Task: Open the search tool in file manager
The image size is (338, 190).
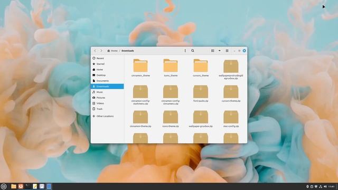Action: (x=192, y=51)
